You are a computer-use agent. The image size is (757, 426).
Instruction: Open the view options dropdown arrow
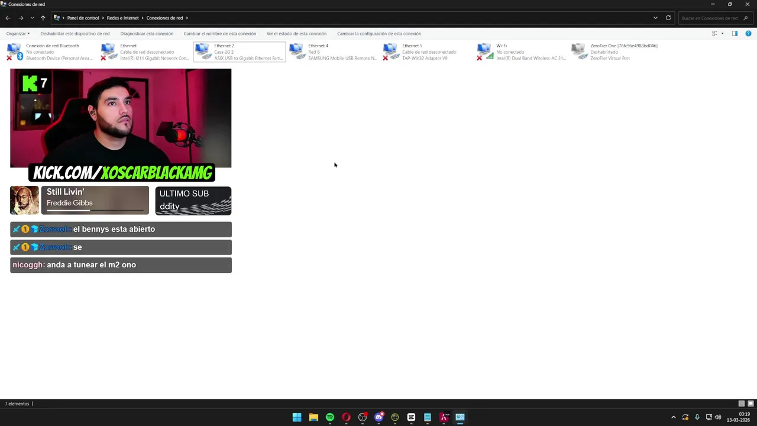pos(722,34)
